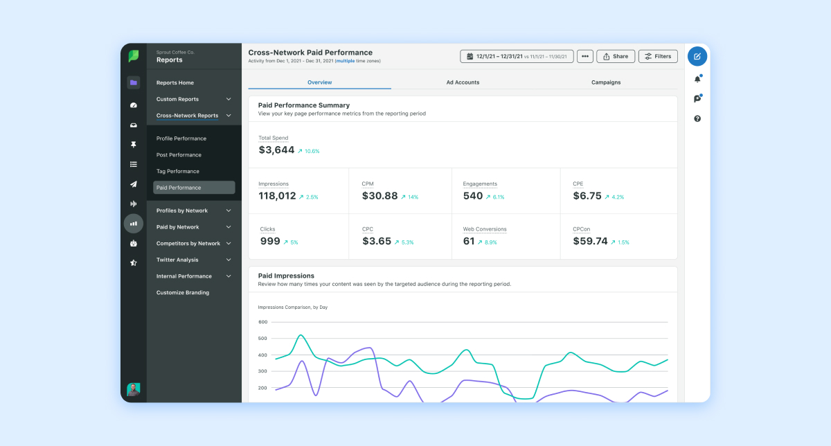Click the 118,012 impressions value
This screenshot has height=446, width=831.
coord(277,196)
